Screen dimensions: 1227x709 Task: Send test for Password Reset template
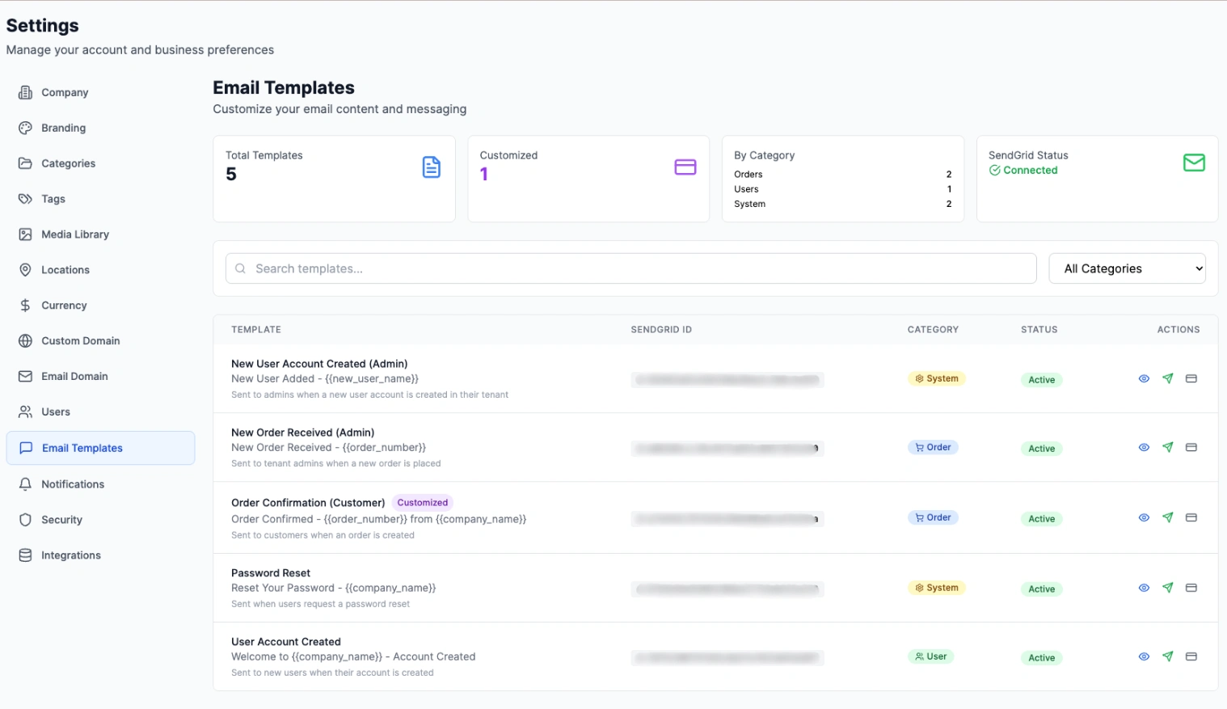[x=1167, y=588]
